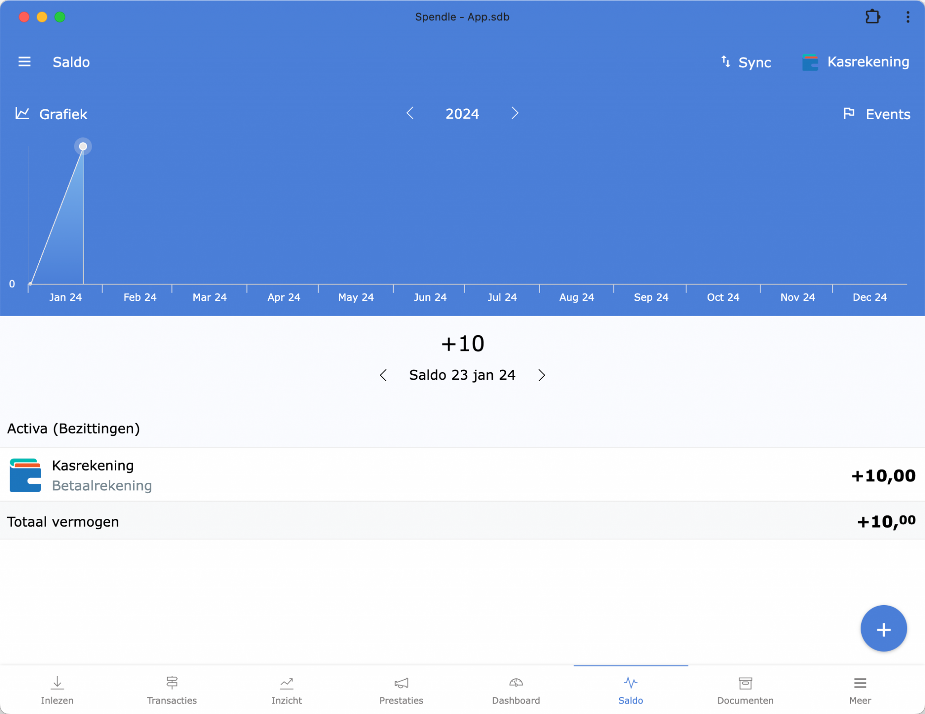Click the Feb 24 axis label
The width and height of the screenshot is (925, 714).
pyautogui.click(x=140, y=297)
